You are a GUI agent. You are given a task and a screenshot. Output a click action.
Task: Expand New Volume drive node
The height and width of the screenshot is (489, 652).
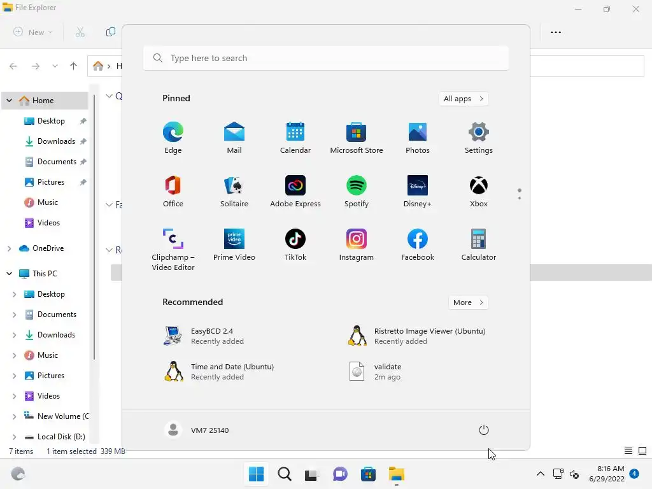tap(14, 416)
